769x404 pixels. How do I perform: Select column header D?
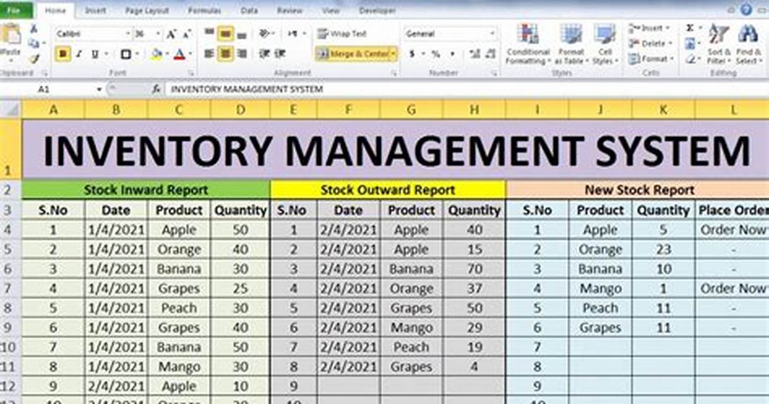click(240, 109)
